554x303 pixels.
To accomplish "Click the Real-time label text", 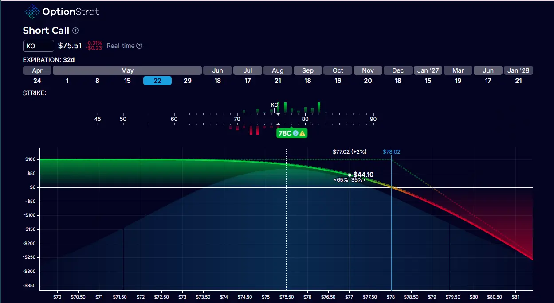I will point(120,46).
